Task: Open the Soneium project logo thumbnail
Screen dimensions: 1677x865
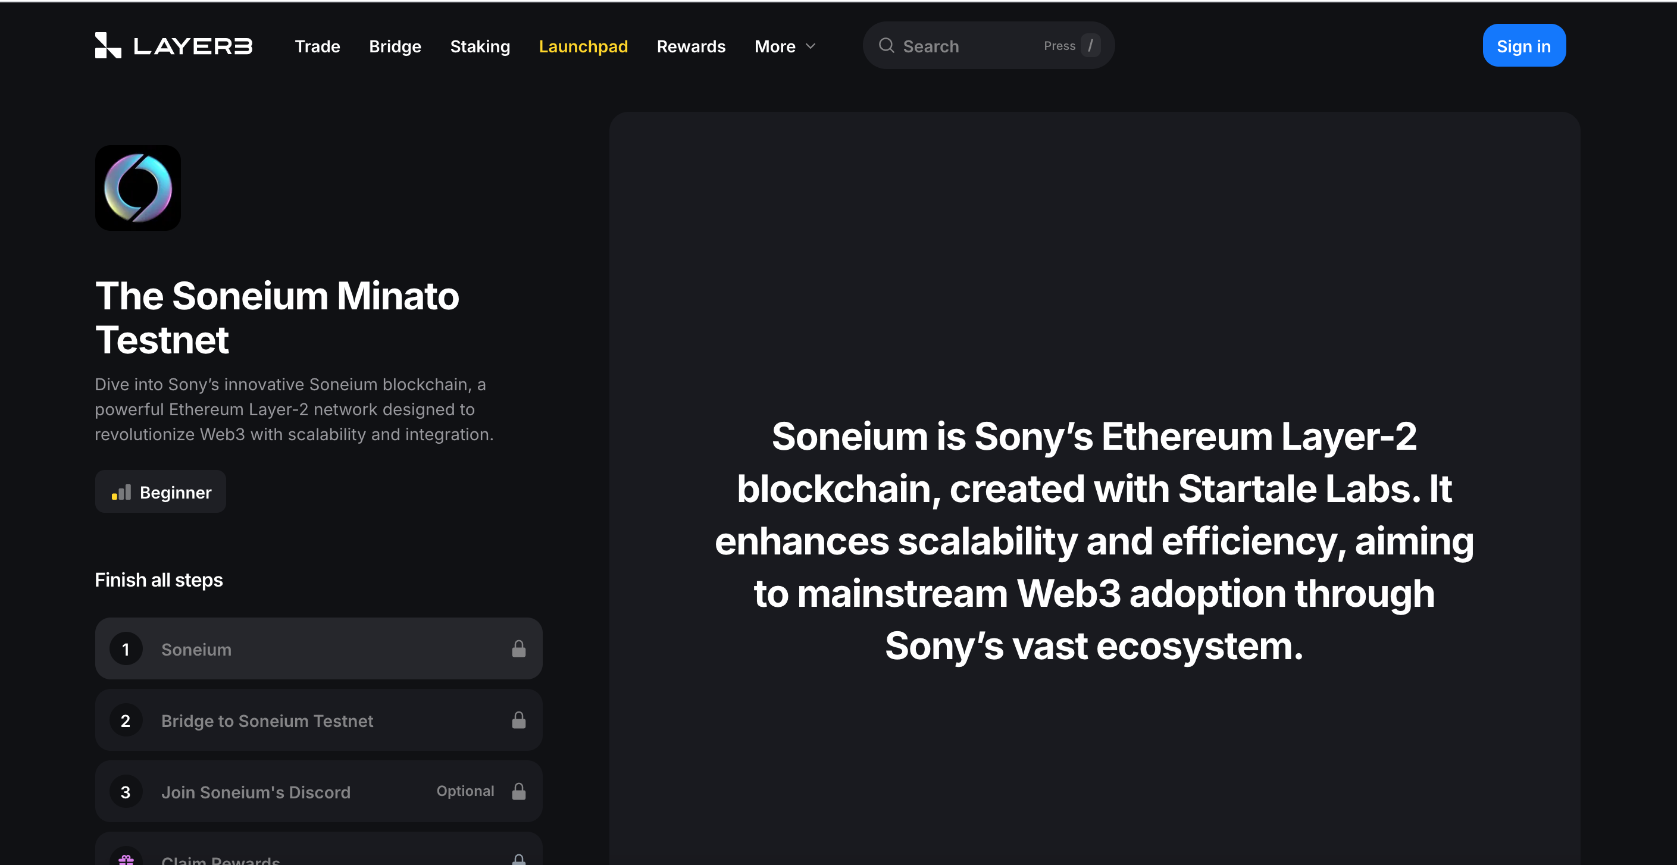Action: point(138,188)
